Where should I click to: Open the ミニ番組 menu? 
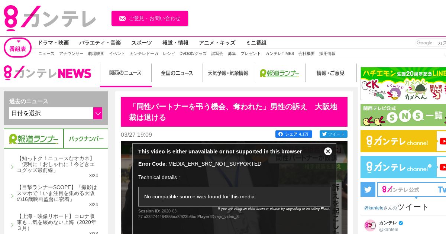(256, 43)
